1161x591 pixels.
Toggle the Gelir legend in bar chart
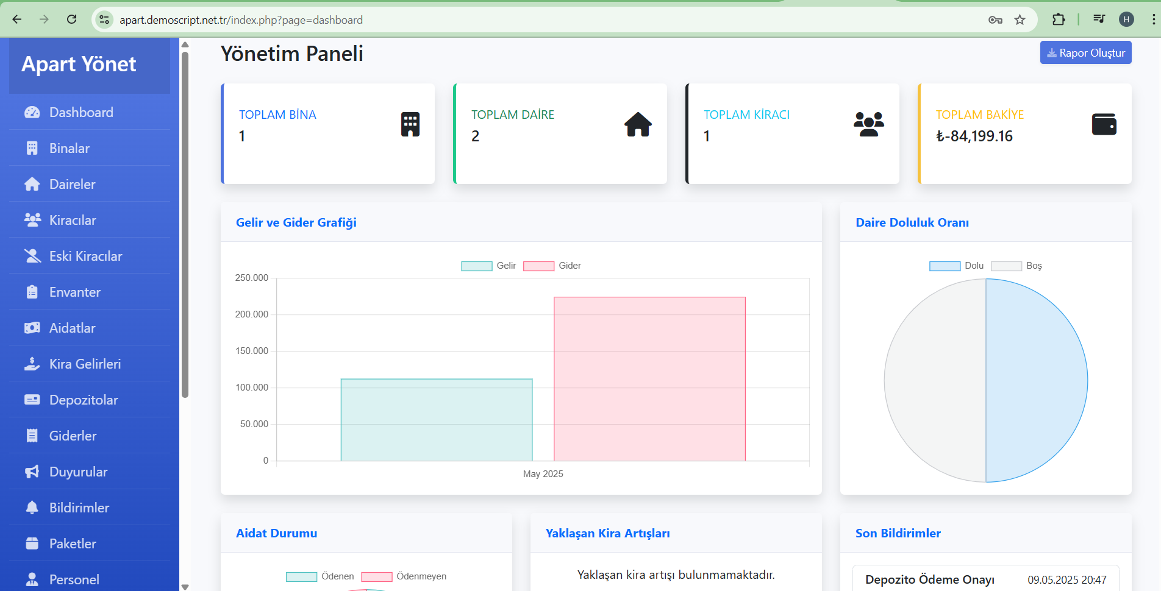click(488, 266)
